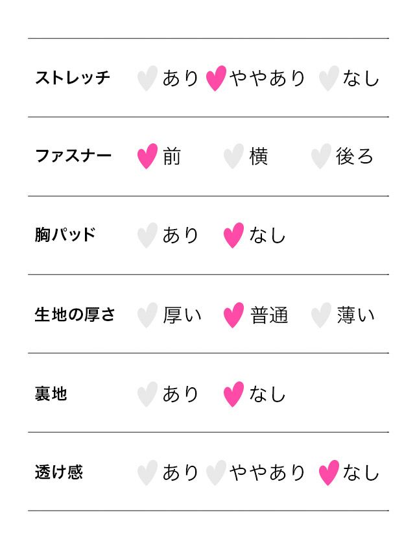415x554 pixels.
Task: Mark the pink heart for 透け感 なし
Action: click(x=329, y=473)
